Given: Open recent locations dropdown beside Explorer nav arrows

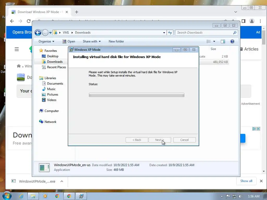Looking at the screenshot, I should tap(50, 33).
